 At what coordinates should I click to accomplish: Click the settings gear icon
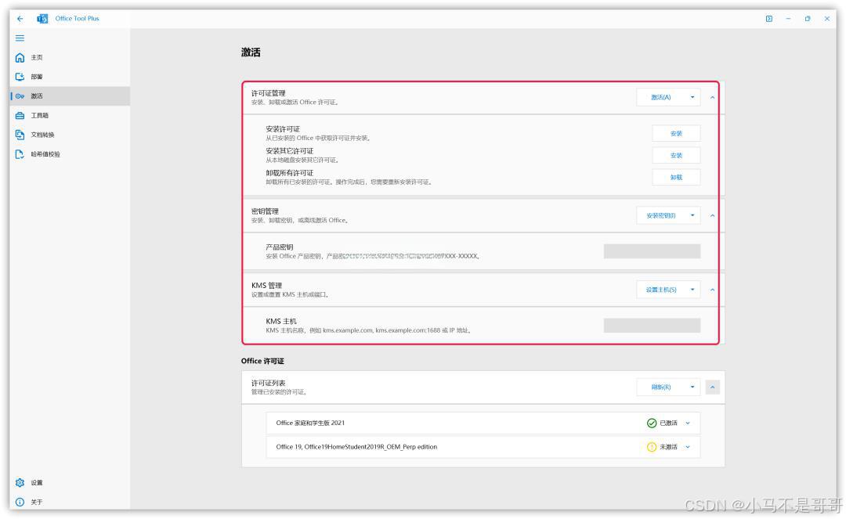click(x=20, y=482)
